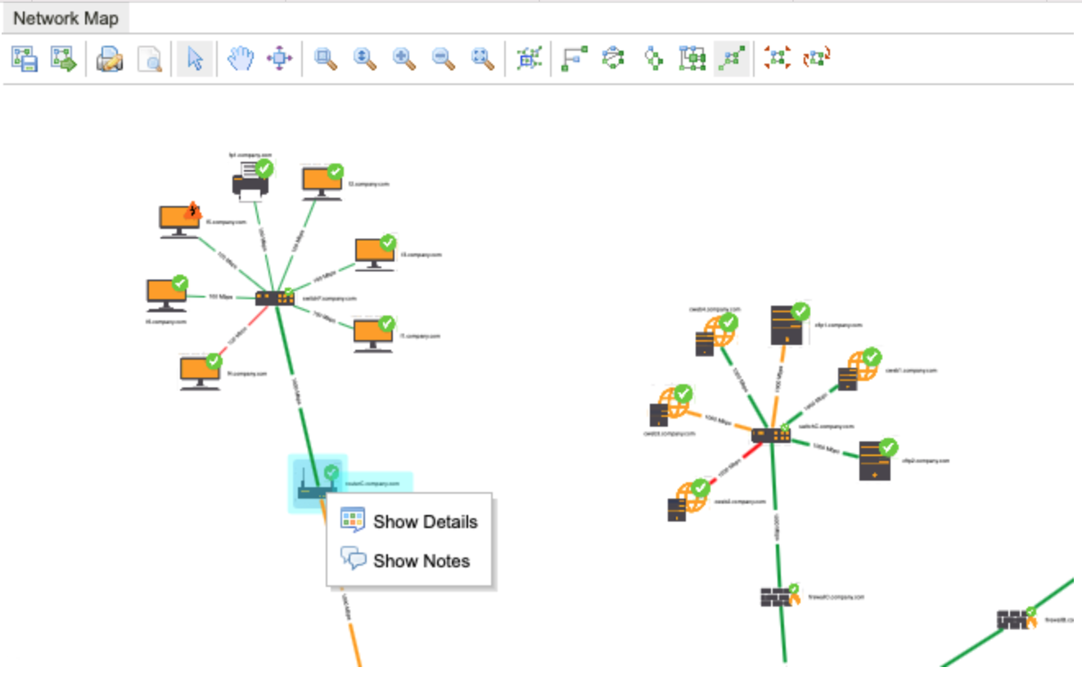
Task: Activate the hand pan tool
Action: tap(240, 59)
